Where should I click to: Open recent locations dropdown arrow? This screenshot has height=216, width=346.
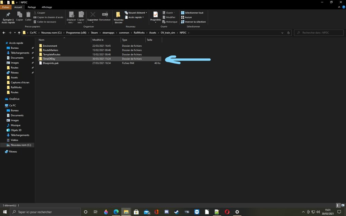coord(15,32)
